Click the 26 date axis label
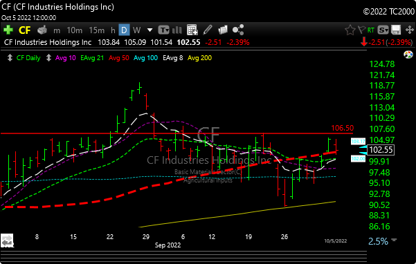This screenshot has height=264, width=416. tap(284, 237)
